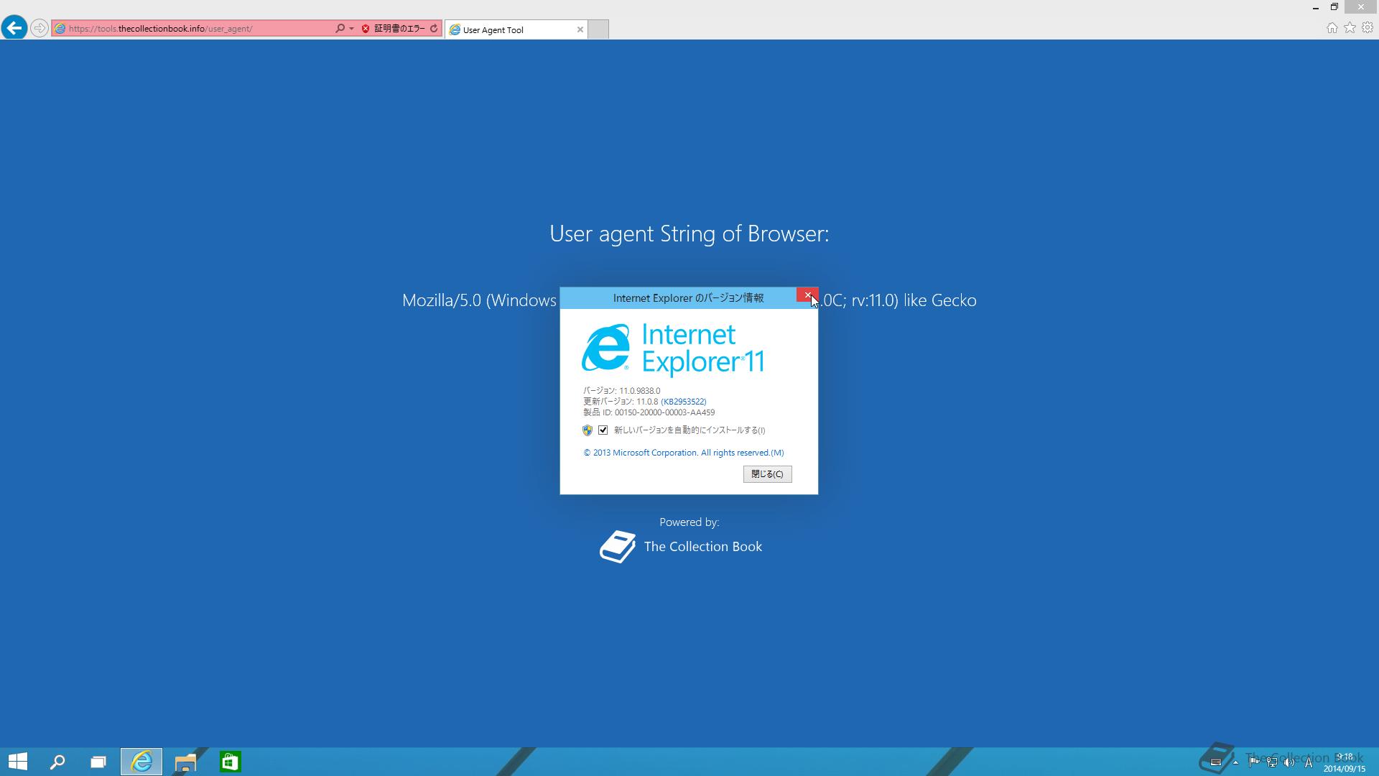This screenshot has width=1379, height=776.
Task: Click the browser Back arrow button
Action: point(14,28)
